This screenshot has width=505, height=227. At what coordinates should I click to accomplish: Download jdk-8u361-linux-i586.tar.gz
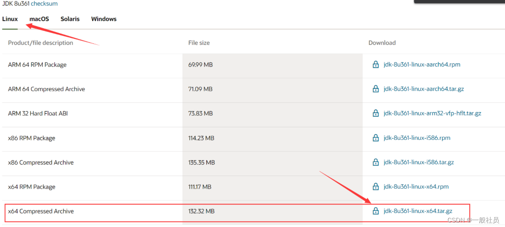[419, 162]
